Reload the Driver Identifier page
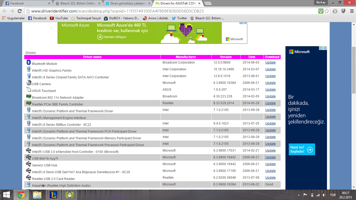356x200 pixels. pos(20,11)
